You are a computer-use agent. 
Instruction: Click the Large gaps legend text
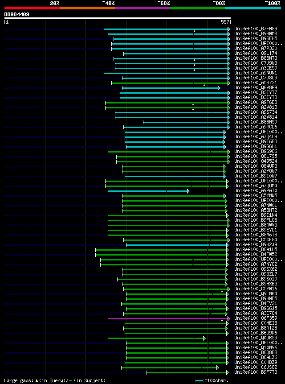tap(55, 380)
